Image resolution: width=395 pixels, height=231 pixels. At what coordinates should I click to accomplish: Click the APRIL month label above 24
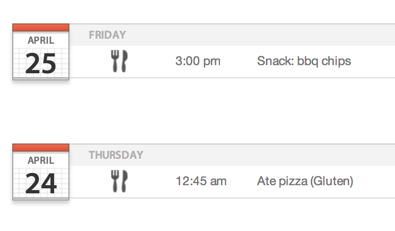[41, 160]
